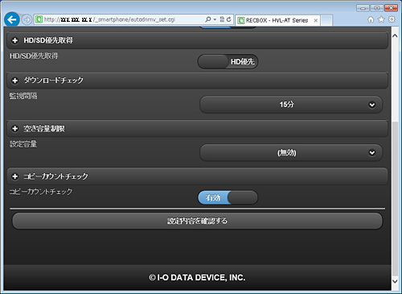Click the refresh icon in address bar
The height and width of the screenshot is (294, 402).
click(228, 19)
